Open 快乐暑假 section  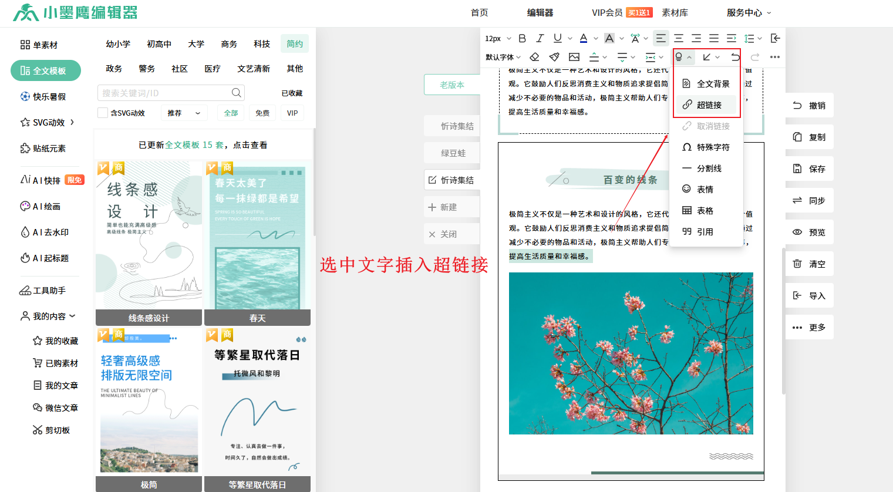pyautogui.click(x=43, y=96)
